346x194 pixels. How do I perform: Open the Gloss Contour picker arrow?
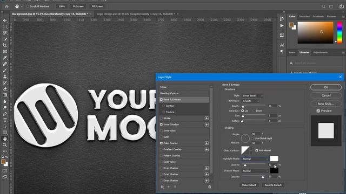pyautogui.click(x=251, y=151)
